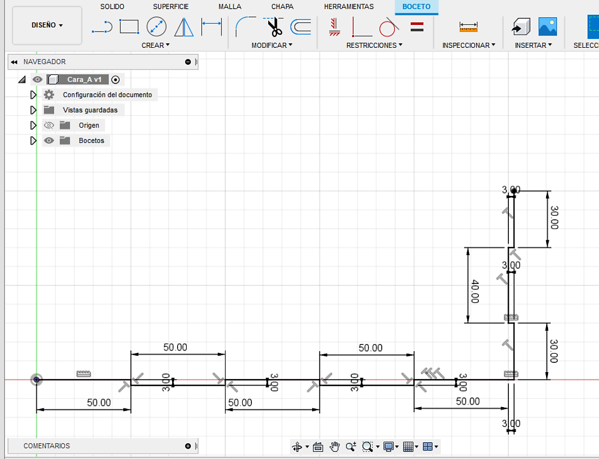Open the CREAR dropdown menu
This screenshot has height=459, width=599.
[156, 45]
